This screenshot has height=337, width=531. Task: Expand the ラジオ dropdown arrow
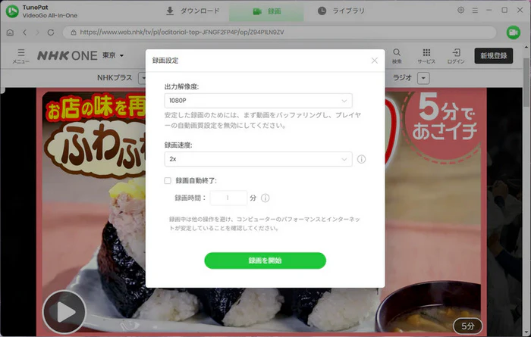(423, 78)
